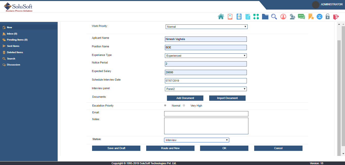This screenshot has height=165, width=345.
Task: Open the green chat bubbles icon
Action: tap(301, 17)
